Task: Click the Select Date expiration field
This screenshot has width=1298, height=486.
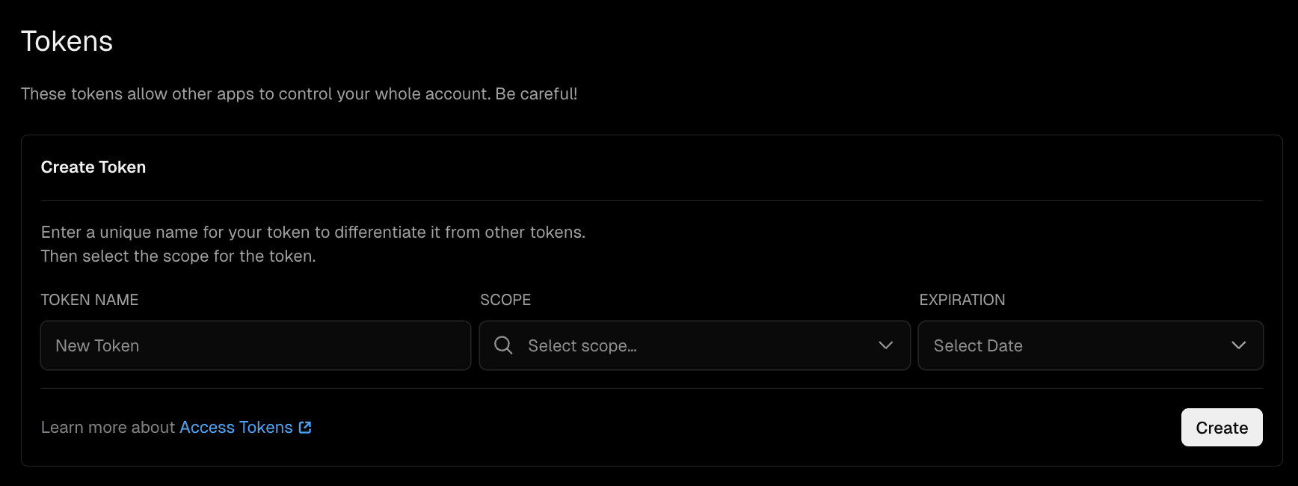Action: [x=1047, y=345]
